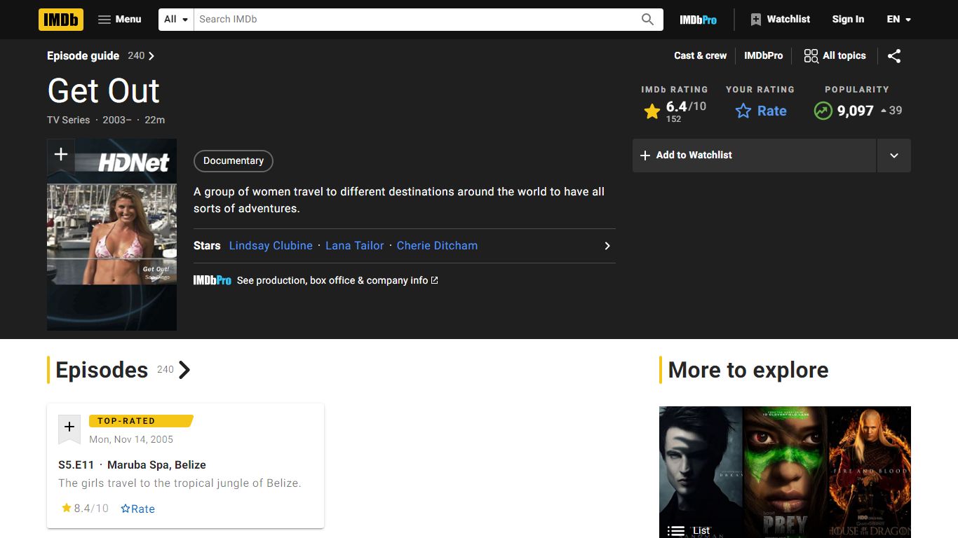This screenshot has height=538, width=958.
Task: Open the Watchlist from the header
Action: click(780, 20)
